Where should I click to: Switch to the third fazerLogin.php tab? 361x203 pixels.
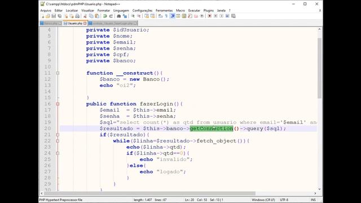coord(112,24)
